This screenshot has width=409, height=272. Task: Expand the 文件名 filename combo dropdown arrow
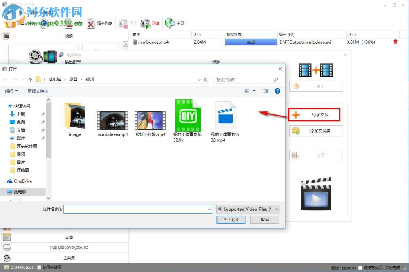tap(209, 209)
